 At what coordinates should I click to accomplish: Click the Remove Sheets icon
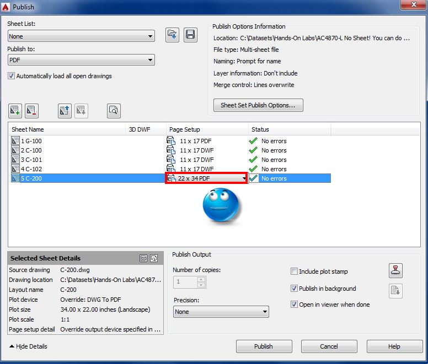(x=31, y=111)
